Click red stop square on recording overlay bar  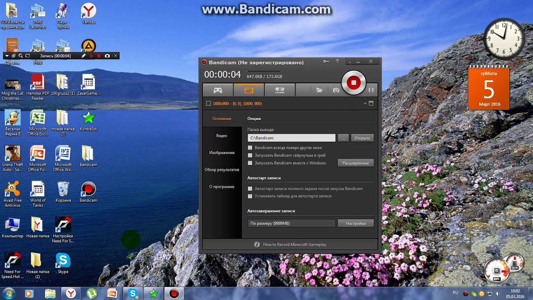(99, 56)
